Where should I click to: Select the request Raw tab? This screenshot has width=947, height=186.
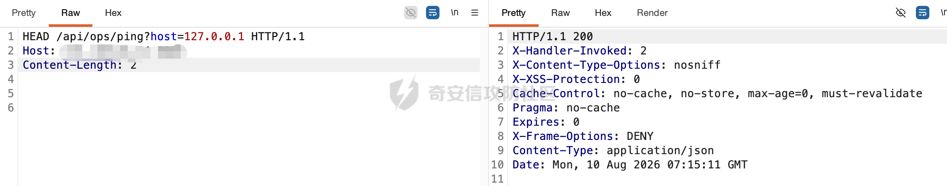(71, 13)
